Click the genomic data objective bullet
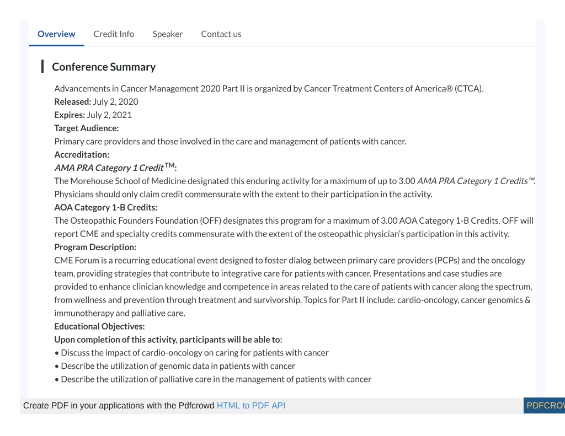This screenshot has height=436, width=565. (175, 366)
